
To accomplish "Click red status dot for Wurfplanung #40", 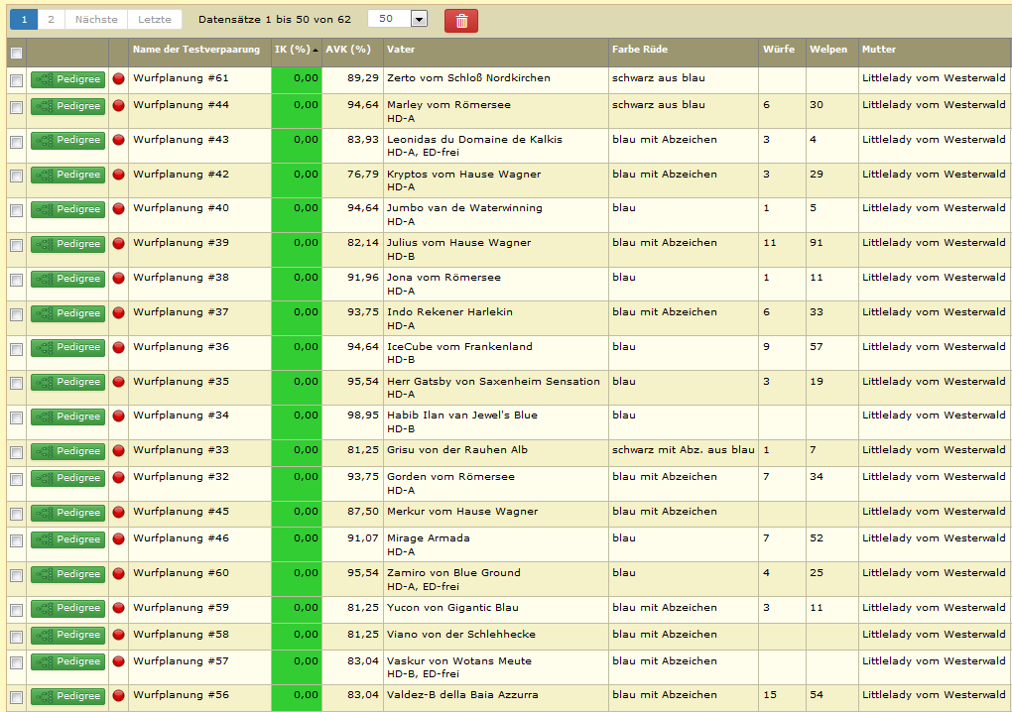I will (119, 208).
